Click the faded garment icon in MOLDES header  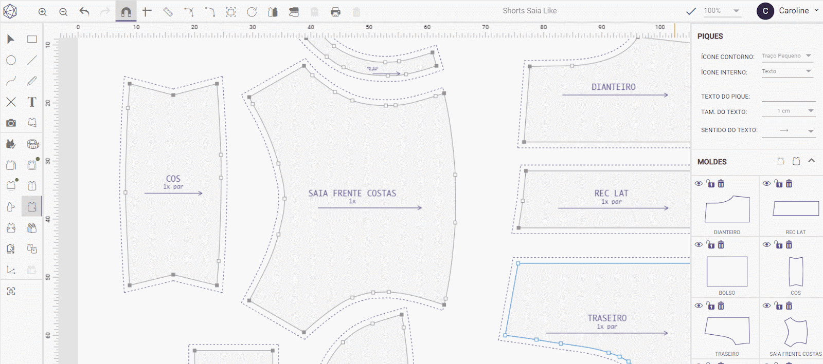[x=781, y=161]
